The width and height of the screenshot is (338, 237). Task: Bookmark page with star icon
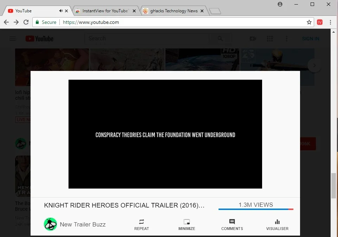309,22
